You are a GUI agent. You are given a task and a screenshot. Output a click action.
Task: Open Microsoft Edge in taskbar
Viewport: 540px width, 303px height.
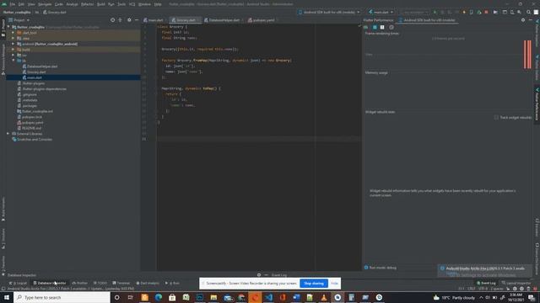click(159, 297)
